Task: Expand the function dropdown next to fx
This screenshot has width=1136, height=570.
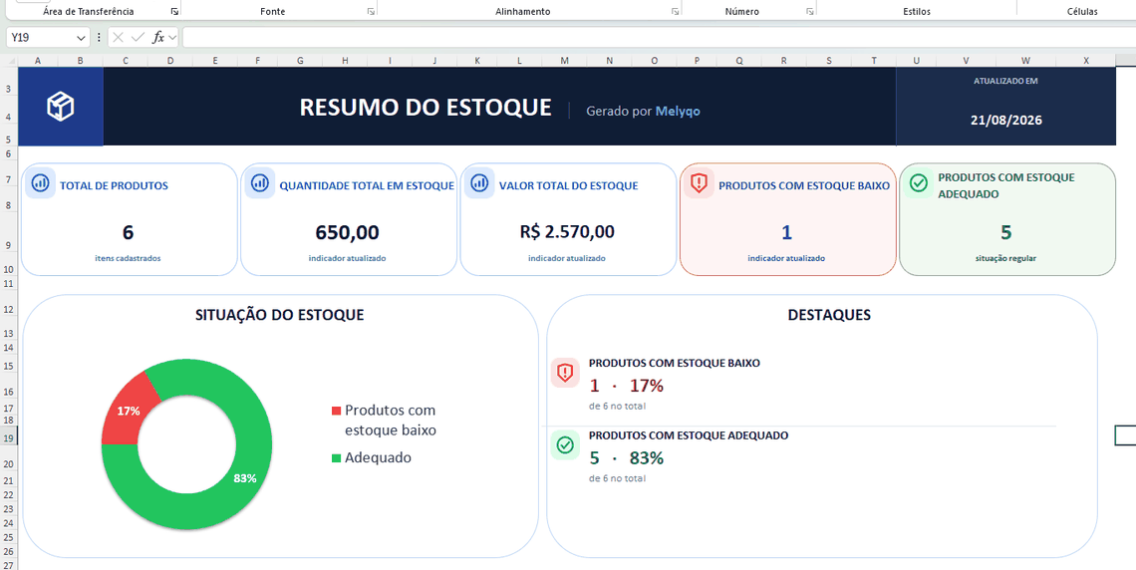Action: [172, 38]
